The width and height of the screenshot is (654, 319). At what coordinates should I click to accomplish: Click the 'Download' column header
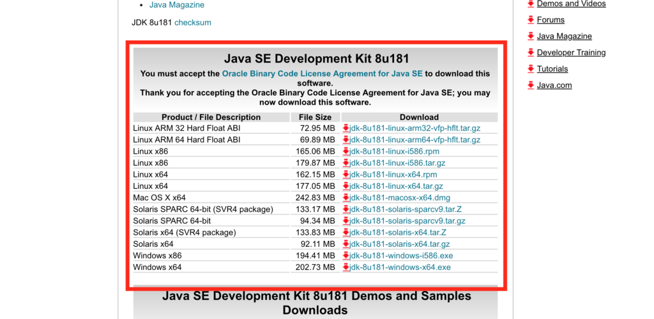[x=419, y=117]
